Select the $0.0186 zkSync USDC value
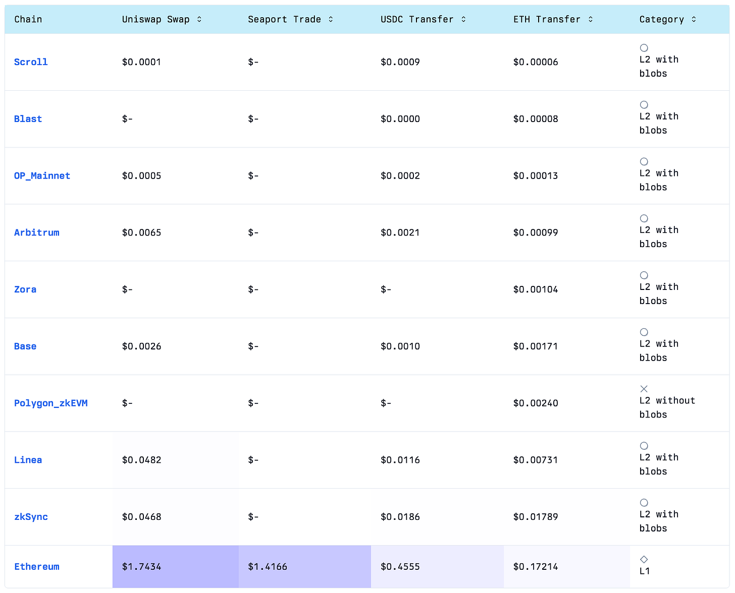This screenshot has height=593, width=735. point(400,517)
